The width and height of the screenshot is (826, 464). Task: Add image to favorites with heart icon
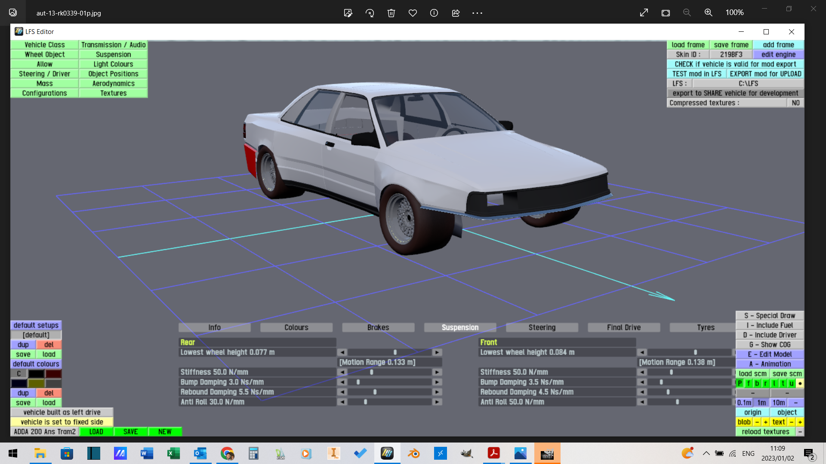tap(413, 13)
